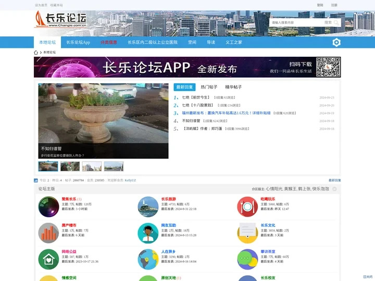375x281 pixels.
Task: Select fourth slideshow thumbnail
Action: tap(114, 167)
